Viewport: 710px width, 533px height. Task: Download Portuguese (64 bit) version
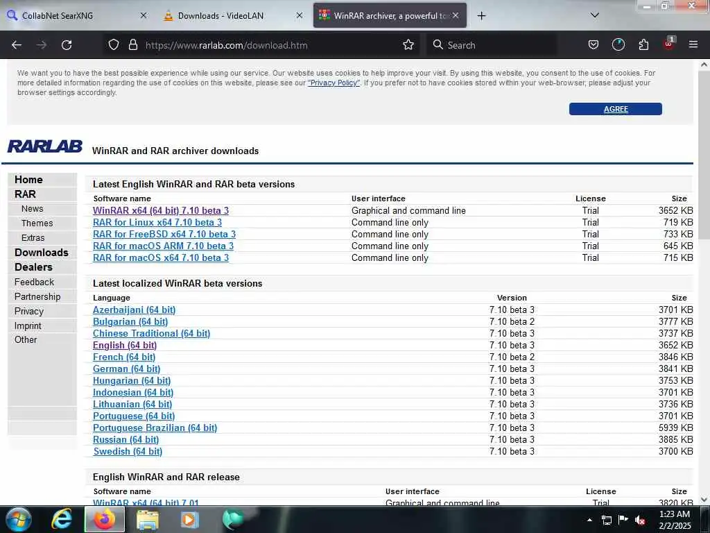point(134,416)
